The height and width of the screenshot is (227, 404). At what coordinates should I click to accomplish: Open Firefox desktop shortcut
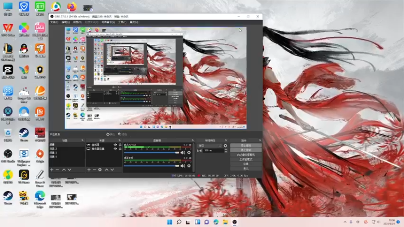click(x=72, y=7)
